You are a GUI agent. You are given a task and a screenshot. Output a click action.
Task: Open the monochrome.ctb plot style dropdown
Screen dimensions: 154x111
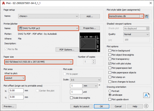[x=126, y=16]
